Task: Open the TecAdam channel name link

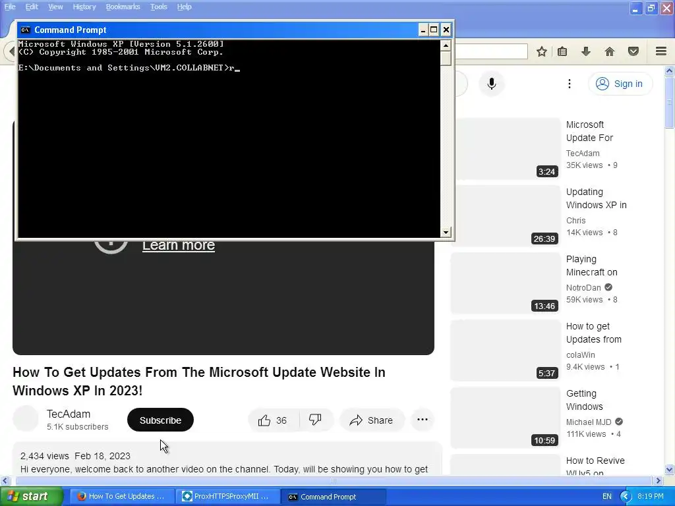Action: [69, 414]
